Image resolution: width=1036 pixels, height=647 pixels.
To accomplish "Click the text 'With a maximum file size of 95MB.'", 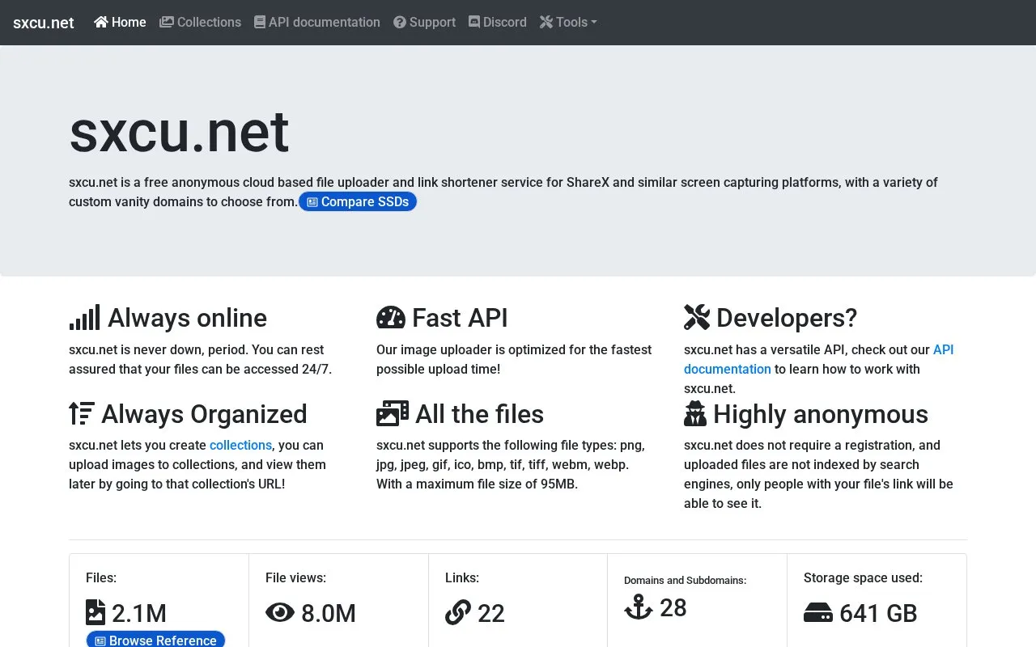I will click(478, 484).
